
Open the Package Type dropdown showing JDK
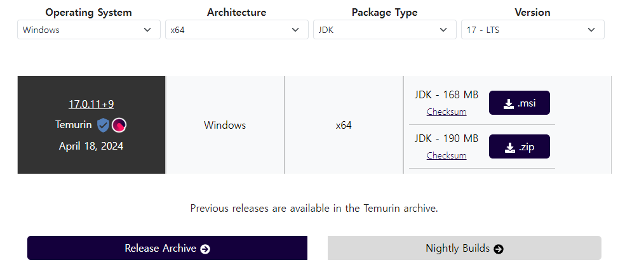pyautogui.click(x=385, y=30)
